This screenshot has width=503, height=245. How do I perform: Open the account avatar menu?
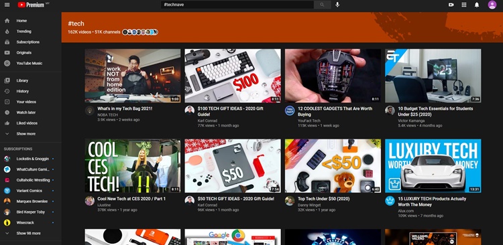pyautogui.click(x=492, y=5)
